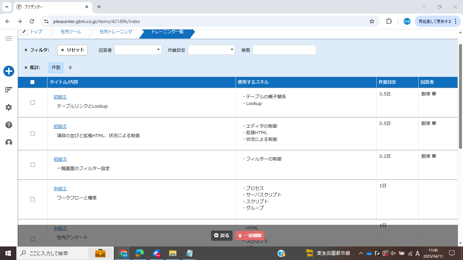The height and width of the screenshot is (260, 463).
Task: Collapse the フィルタ section toggle
Action: (x=26, y=50)
